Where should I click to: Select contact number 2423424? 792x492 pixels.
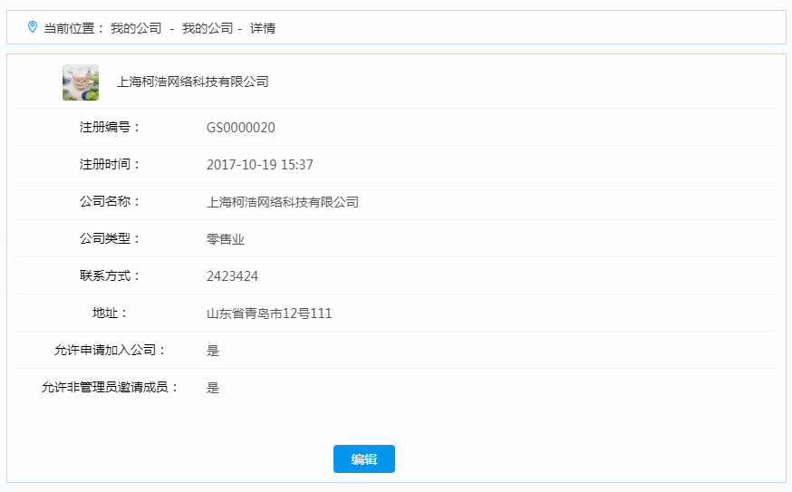232,276
